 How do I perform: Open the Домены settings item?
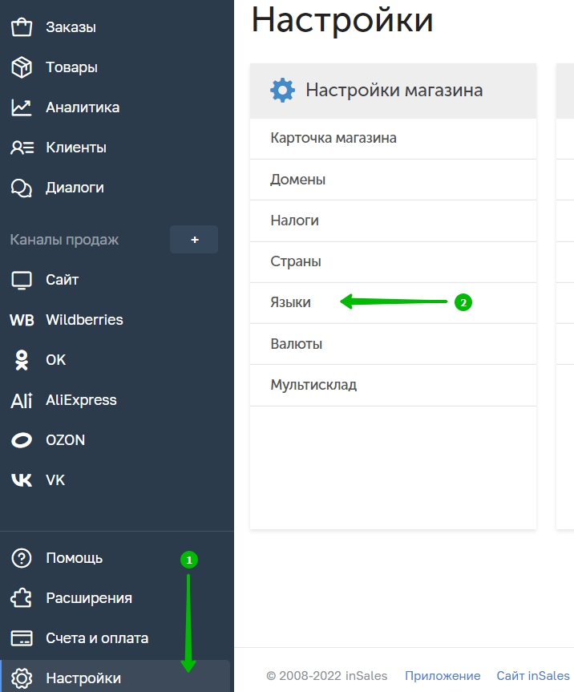coord(393,180)
